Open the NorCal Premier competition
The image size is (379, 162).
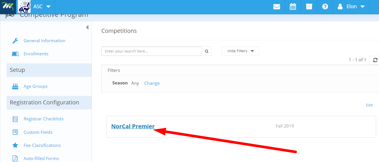(133, 126)
